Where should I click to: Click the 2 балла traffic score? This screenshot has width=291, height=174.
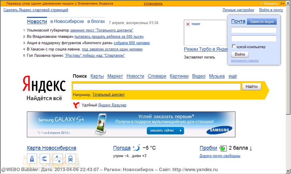[x=238, y=148]
